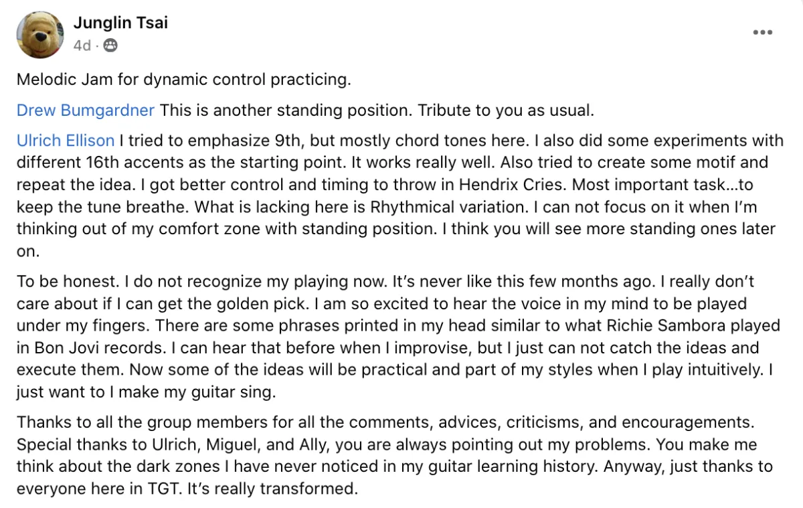Open Junglin Tsai's bear profile picture
This screenshot has width=803, height=508.
41,35
